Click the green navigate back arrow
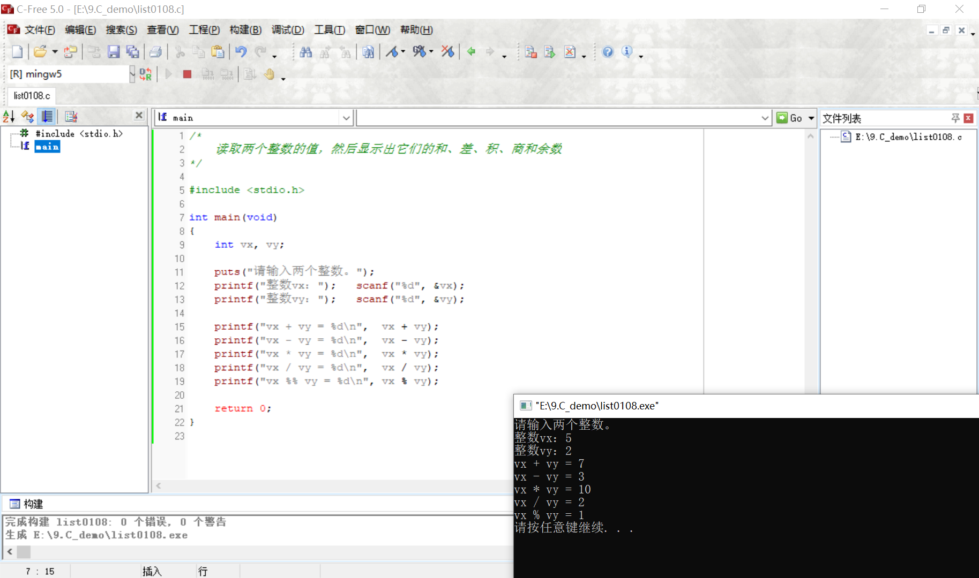 [x=471, y=52]
